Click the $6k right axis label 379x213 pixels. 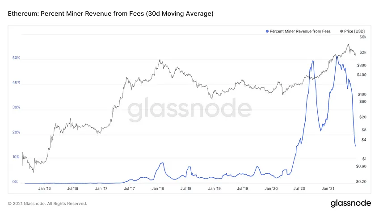pos(363,37)
